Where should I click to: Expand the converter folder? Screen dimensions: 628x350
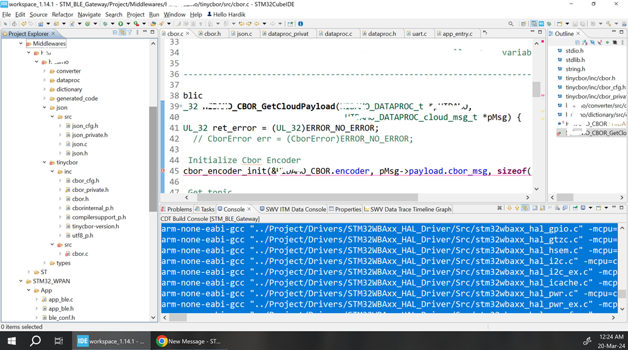(x=45, y=71)
